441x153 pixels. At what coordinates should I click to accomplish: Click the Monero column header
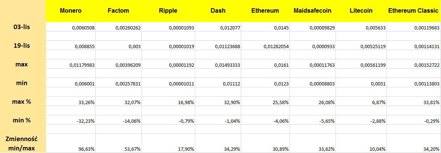(x=71, y=11)
